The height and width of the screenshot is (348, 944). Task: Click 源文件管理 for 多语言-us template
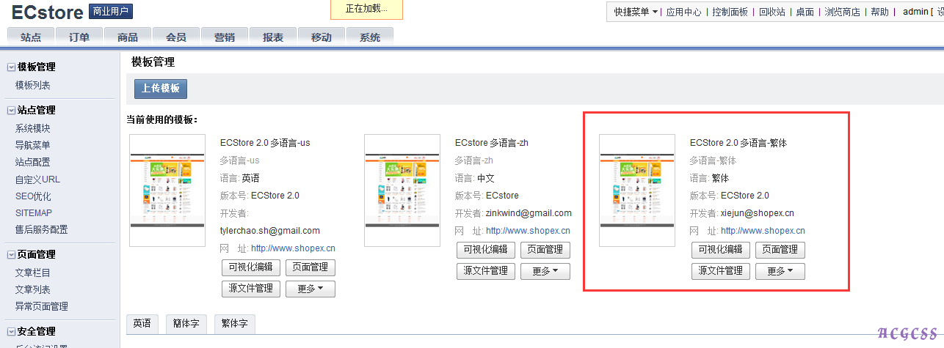coord(251,289)
